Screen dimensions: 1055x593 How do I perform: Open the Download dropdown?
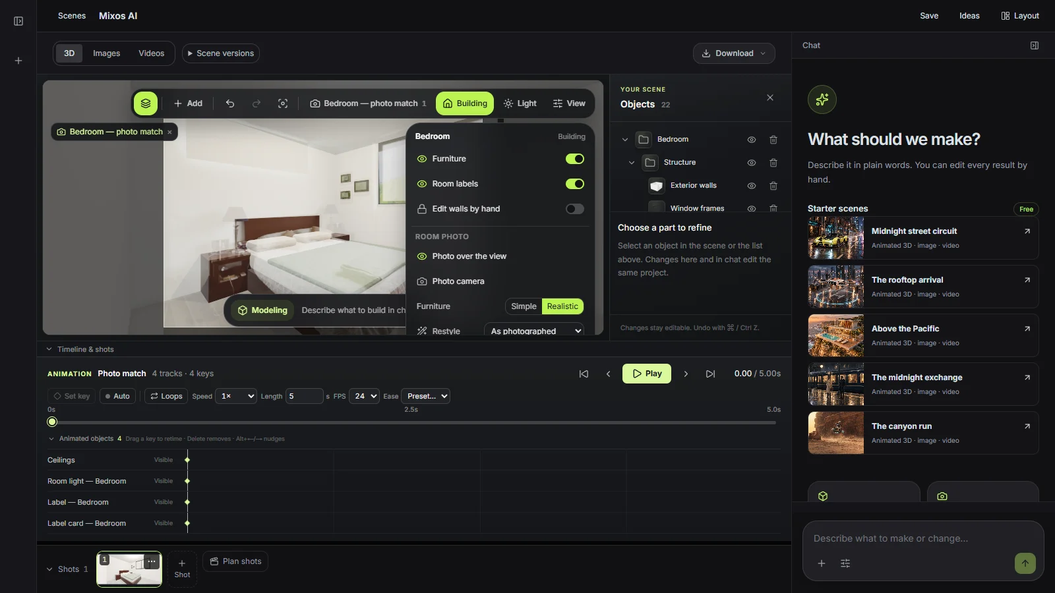click(734, 53)
